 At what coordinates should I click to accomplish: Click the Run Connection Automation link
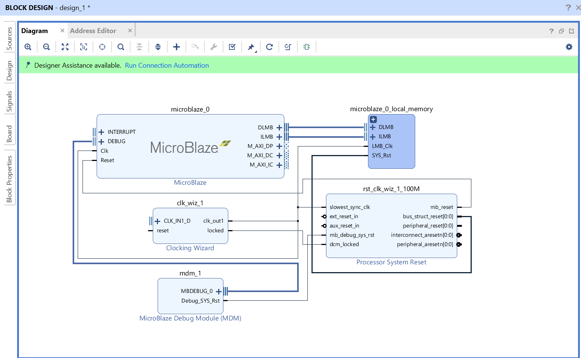tap(167, 65)
